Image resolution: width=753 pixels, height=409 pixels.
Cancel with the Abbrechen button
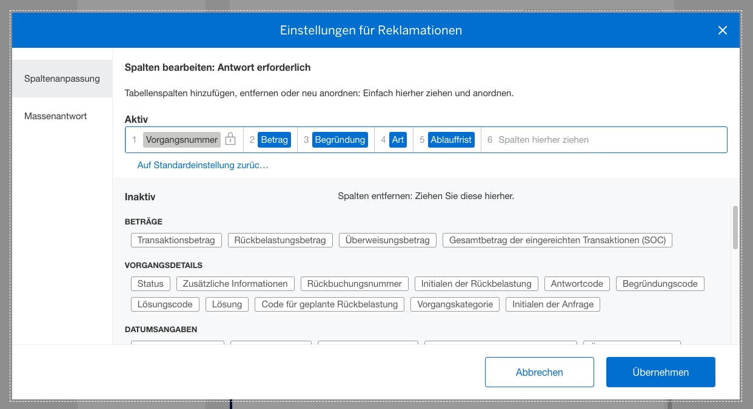coord(539,371)
